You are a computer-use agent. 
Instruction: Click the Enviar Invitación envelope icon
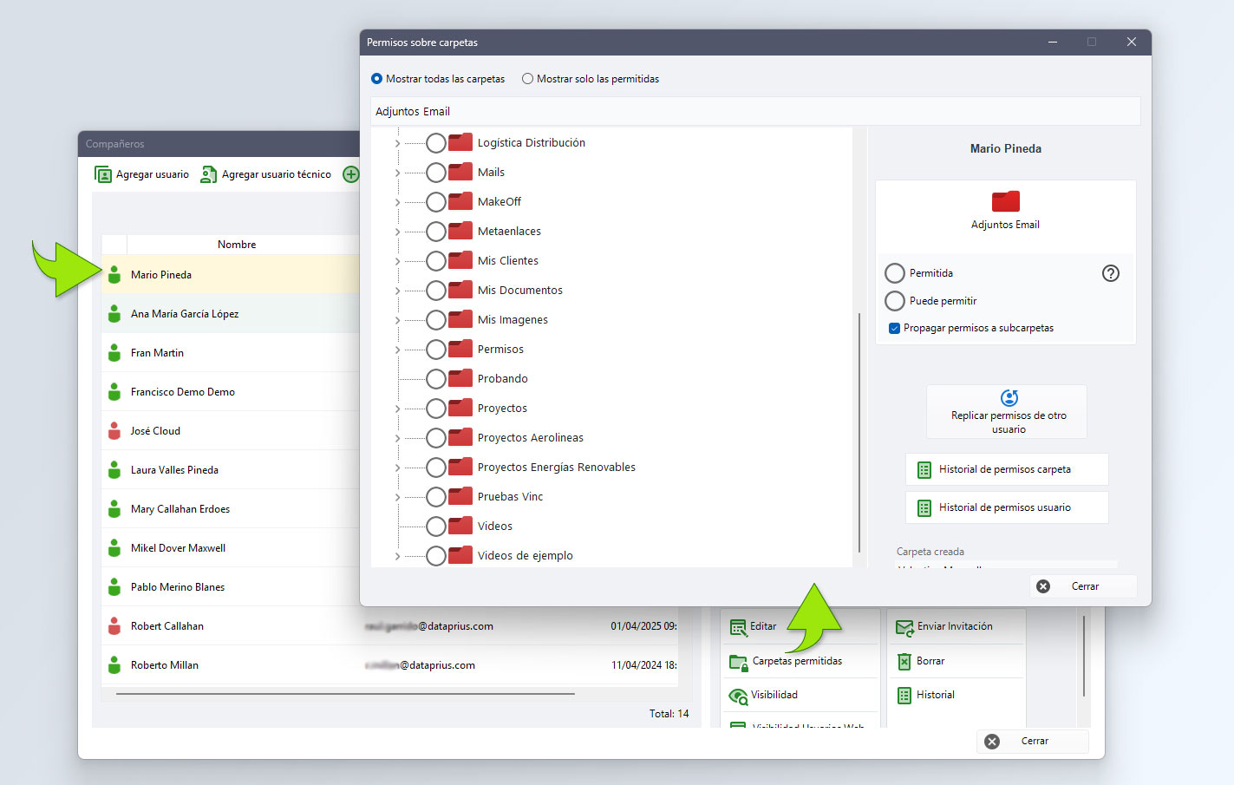pyautogui.click(x=904, y=627)
